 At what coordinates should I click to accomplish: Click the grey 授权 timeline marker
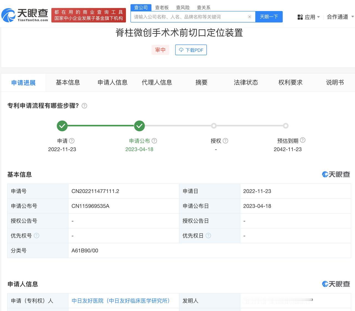point(214,126)
